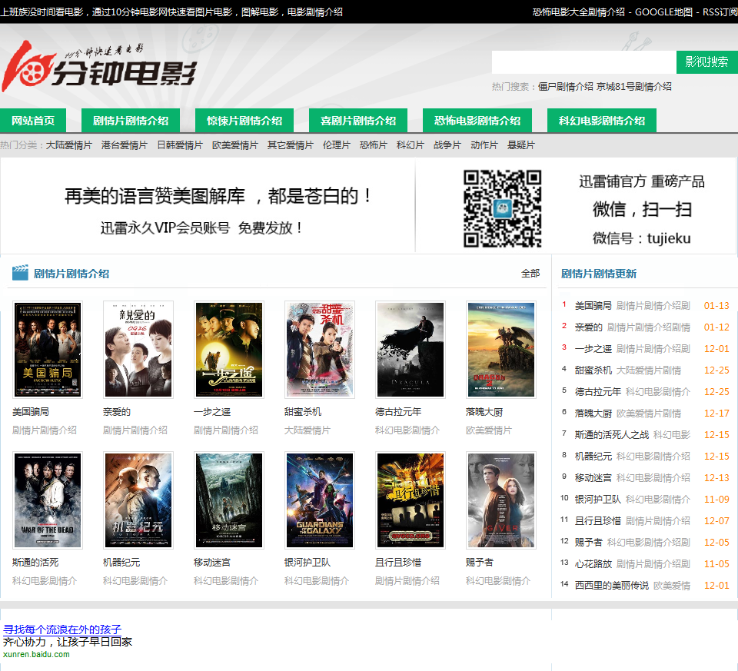Open the 甜蜜杀机 movie poster
Viewport: 738px width, 671px height.
(x=320, y=350)
